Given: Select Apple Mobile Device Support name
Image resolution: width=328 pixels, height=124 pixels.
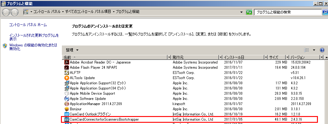Looking at the screenshot, I should 92,93.
